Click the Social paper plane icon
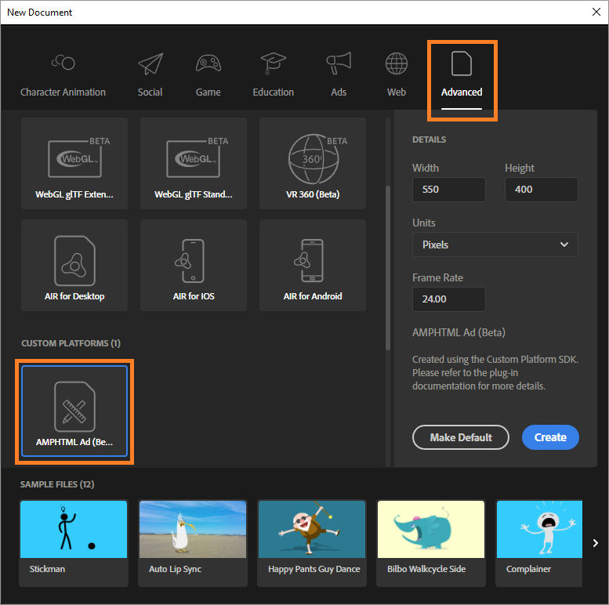 (150, 63)
